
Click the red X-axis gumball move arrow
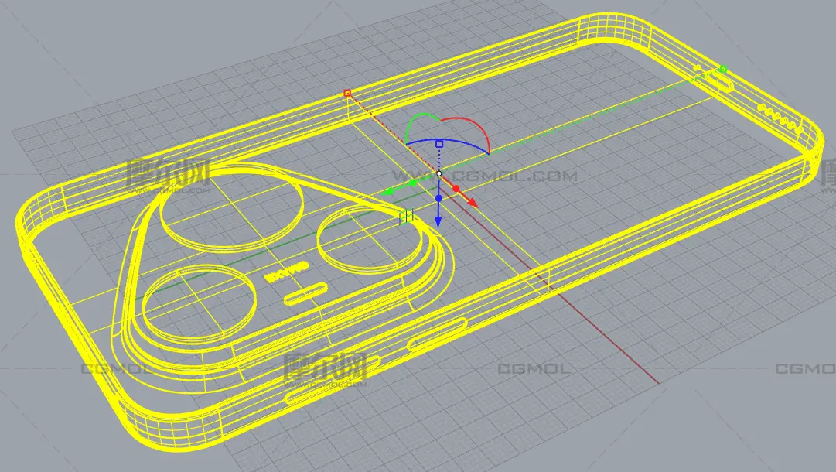click(x=471, y=203)
